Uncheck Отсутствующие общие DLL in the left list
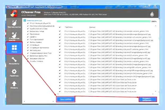165x110 pixels. (x=28, y=23)
